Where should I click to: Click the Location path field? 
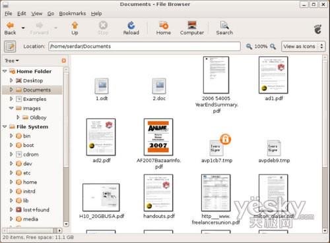click(145, 46)
